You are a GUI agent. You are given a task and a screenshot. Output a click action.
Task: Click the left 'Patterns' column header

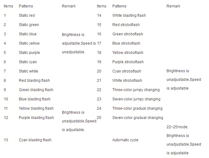point(26,6)
